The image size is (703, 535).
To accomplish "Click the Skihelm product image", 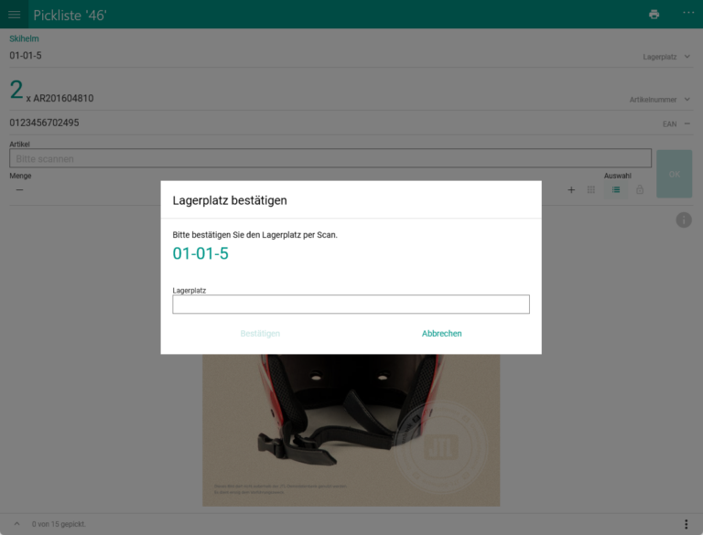I will [x=351, y=430].
